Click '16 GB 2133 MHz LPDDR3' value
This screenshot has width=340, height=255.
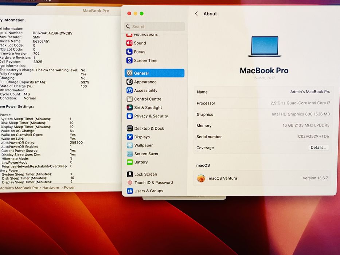306,125
